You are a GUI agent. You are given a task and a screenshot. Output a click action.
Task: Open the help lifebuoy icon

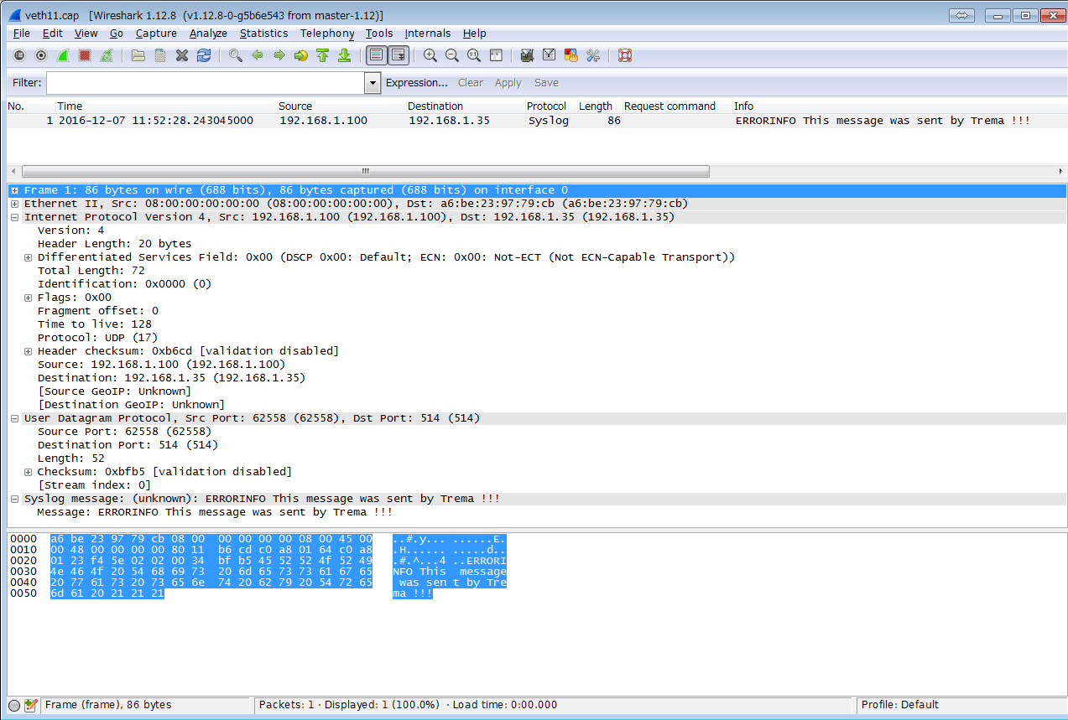pyautogui.click(x=624, y=56)
